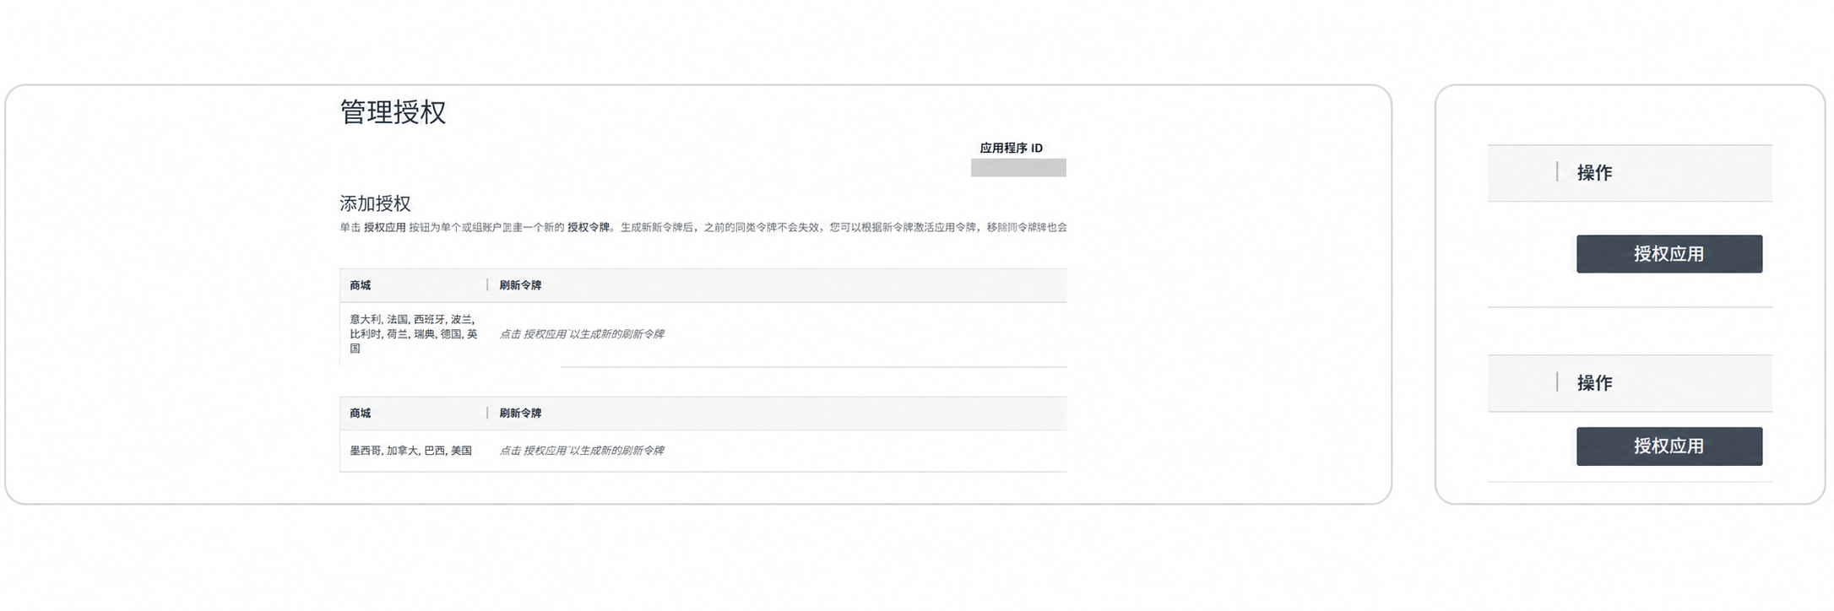Select the 墨西哥, 加拿大, 巴西, 美国 cell
1834x611 pixels.
[x=410, y=451]
